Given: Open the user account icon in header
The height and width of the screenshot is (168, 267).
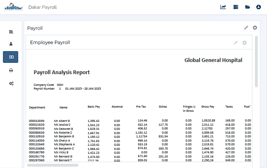Looking at the screenshot, I should 259,7.
